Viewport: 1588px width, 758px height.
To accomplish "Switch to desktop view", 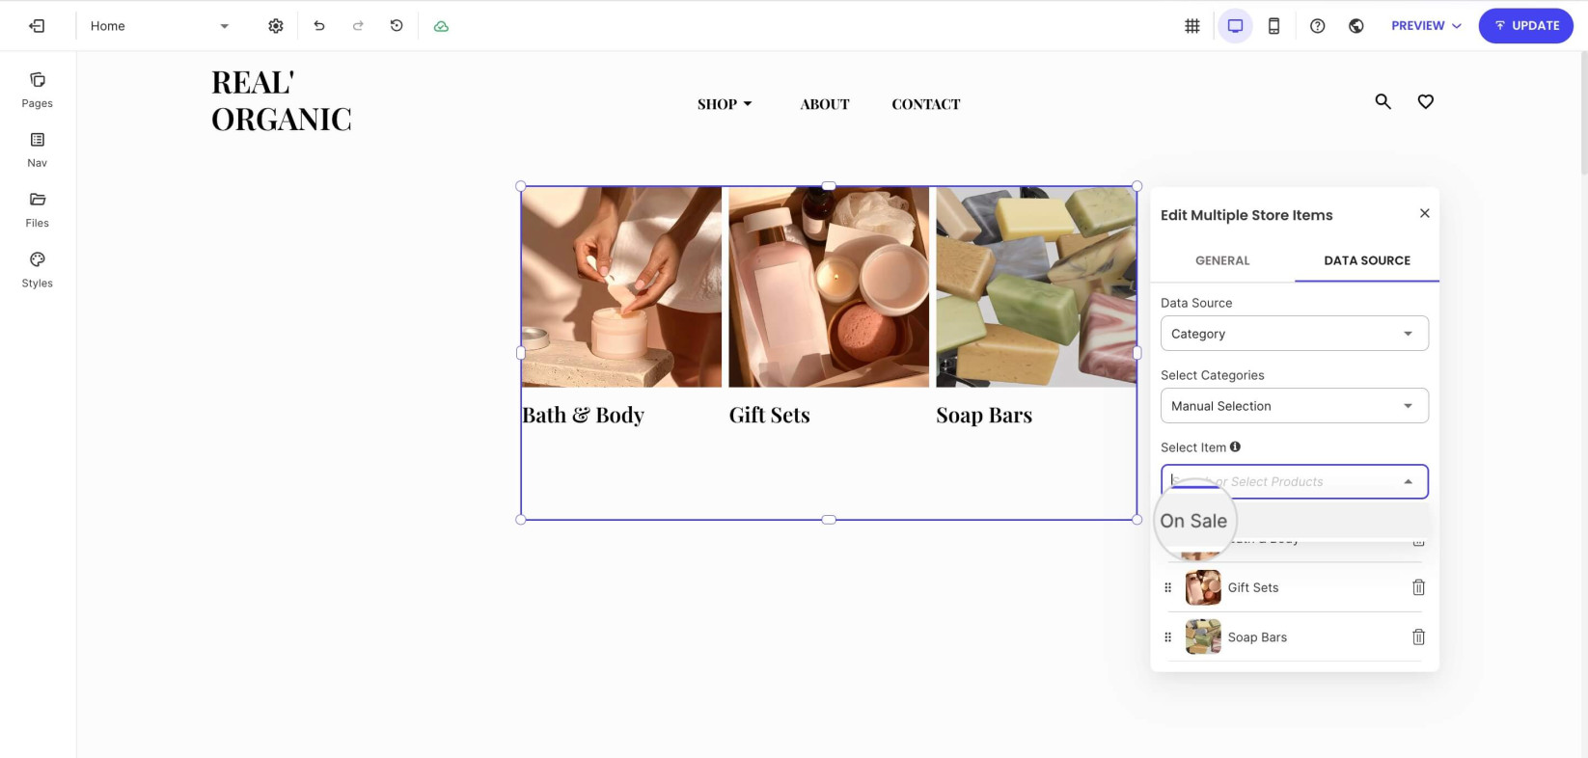I will (1235, 26).
